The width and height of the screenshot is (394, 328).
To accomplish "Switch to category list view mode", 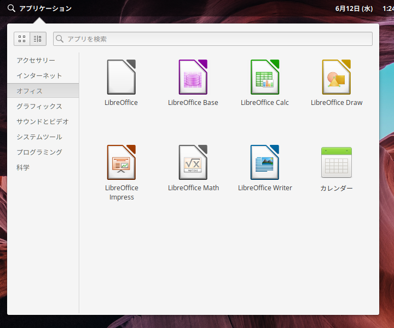I will click(x=38, y=39).
